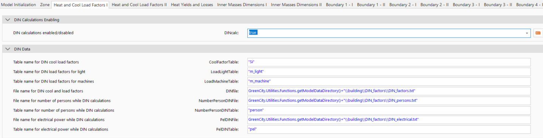This screenshot has width=543, height=138.
Task: Edit the NumberPersonDINTable field
Action: click(389, 110)
